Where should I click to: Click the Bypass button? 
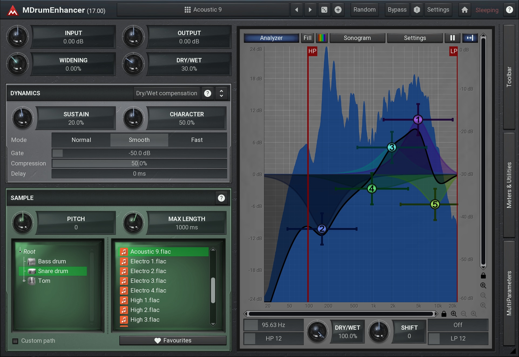pos(397,10)
